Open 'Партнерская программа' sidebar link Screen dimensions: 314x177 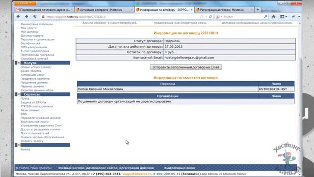[x=37, y=55]
